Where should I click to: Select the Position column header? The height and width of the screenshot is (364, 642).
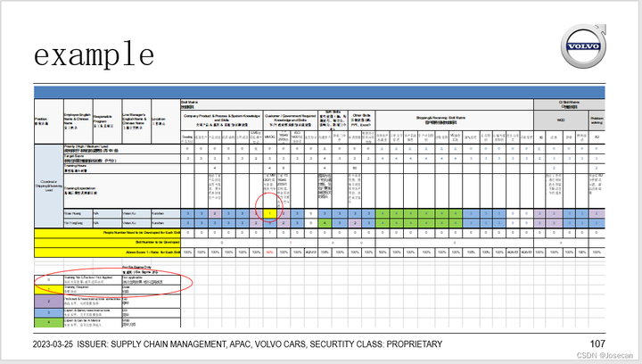tap(49, 121)
